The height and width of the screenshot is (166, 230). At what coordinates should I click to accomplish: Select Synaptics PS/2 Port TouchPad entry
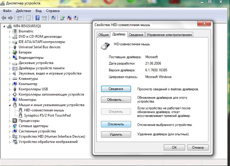47,115
